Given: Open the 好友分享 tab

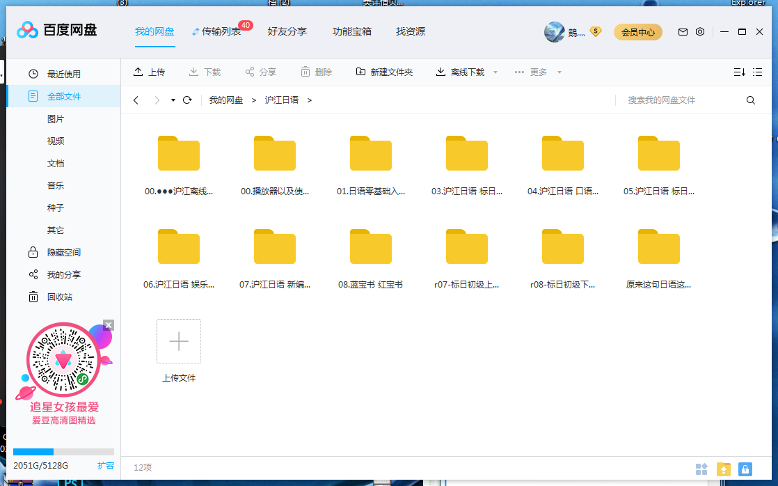Looking at the screenshot, I should pyautogui.click(x=287, y=32).
